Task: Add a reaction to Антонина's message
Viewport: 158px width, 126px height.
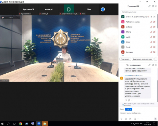Action: (129, 100)
